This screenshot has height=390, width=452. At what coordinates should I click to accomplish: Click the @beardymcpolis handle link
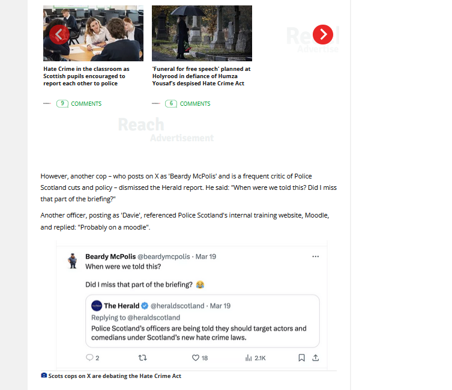(x=164, y=257)
